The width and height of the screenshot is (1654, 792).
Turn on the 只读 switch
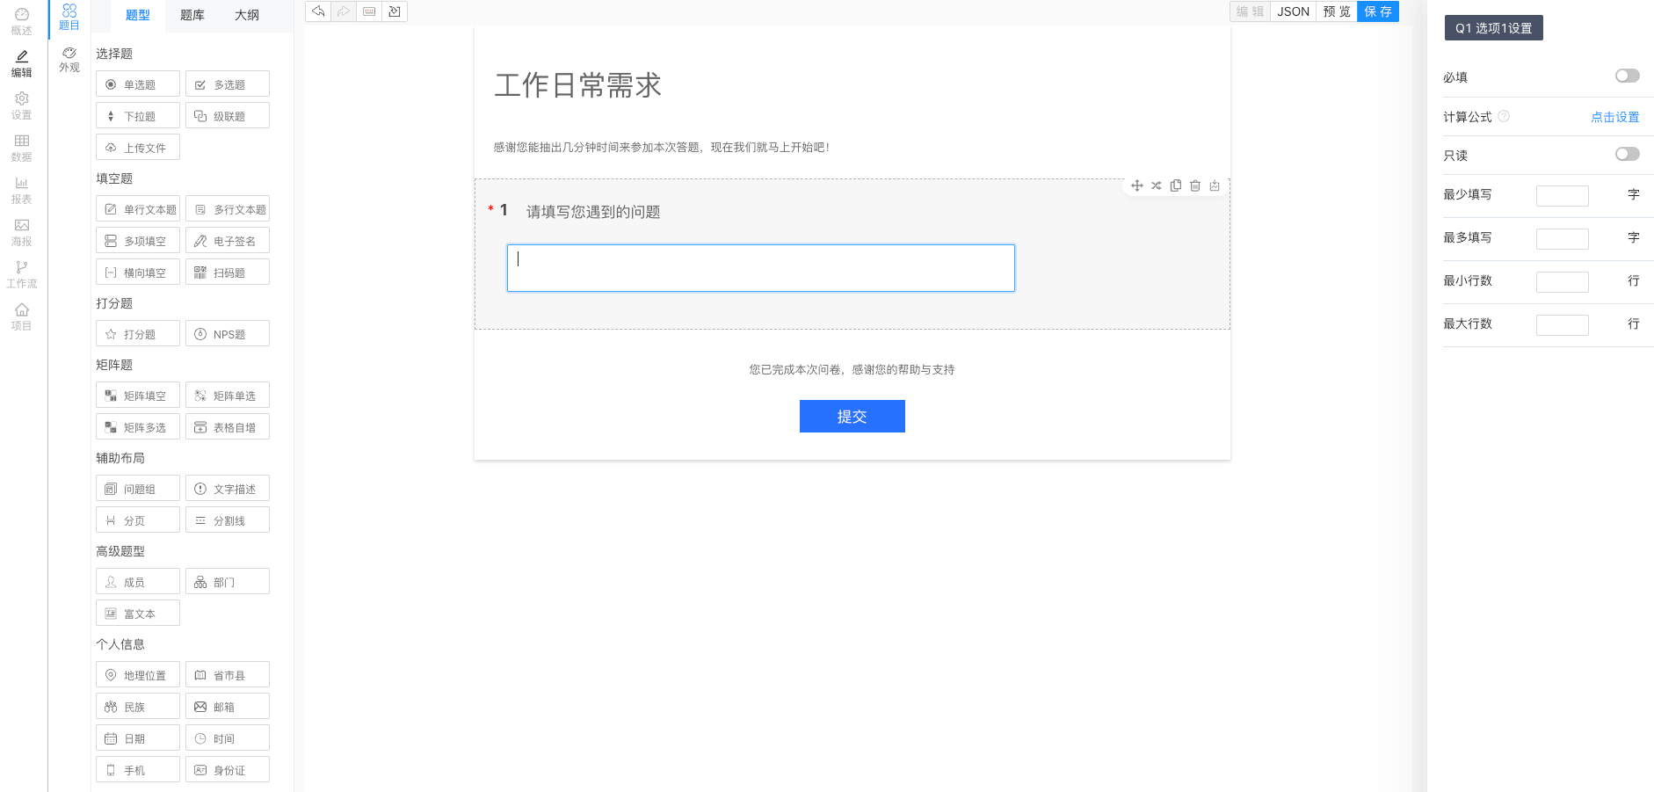click(x=1627, y=154)
